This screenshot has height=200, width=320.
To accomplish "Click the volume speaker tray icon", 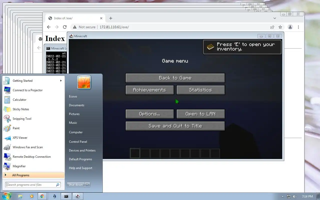I will coord(295,196).
